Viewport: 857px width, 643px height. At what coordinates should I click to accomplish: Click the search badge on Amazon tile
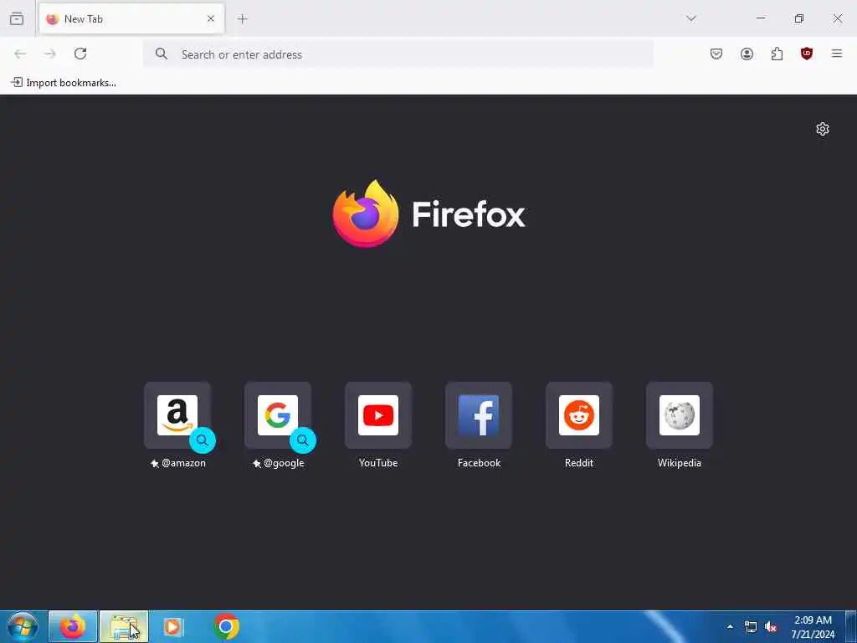[203, 440]
